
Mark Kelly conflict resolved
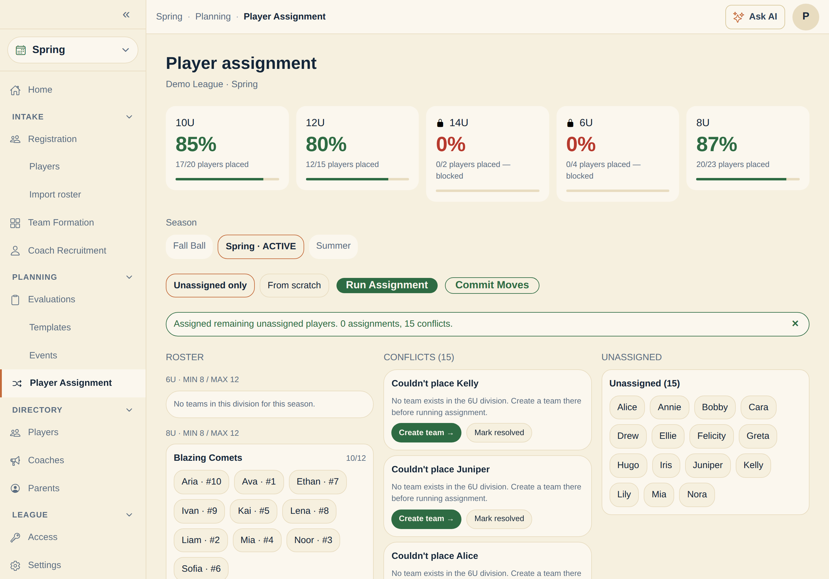(499, 433)
